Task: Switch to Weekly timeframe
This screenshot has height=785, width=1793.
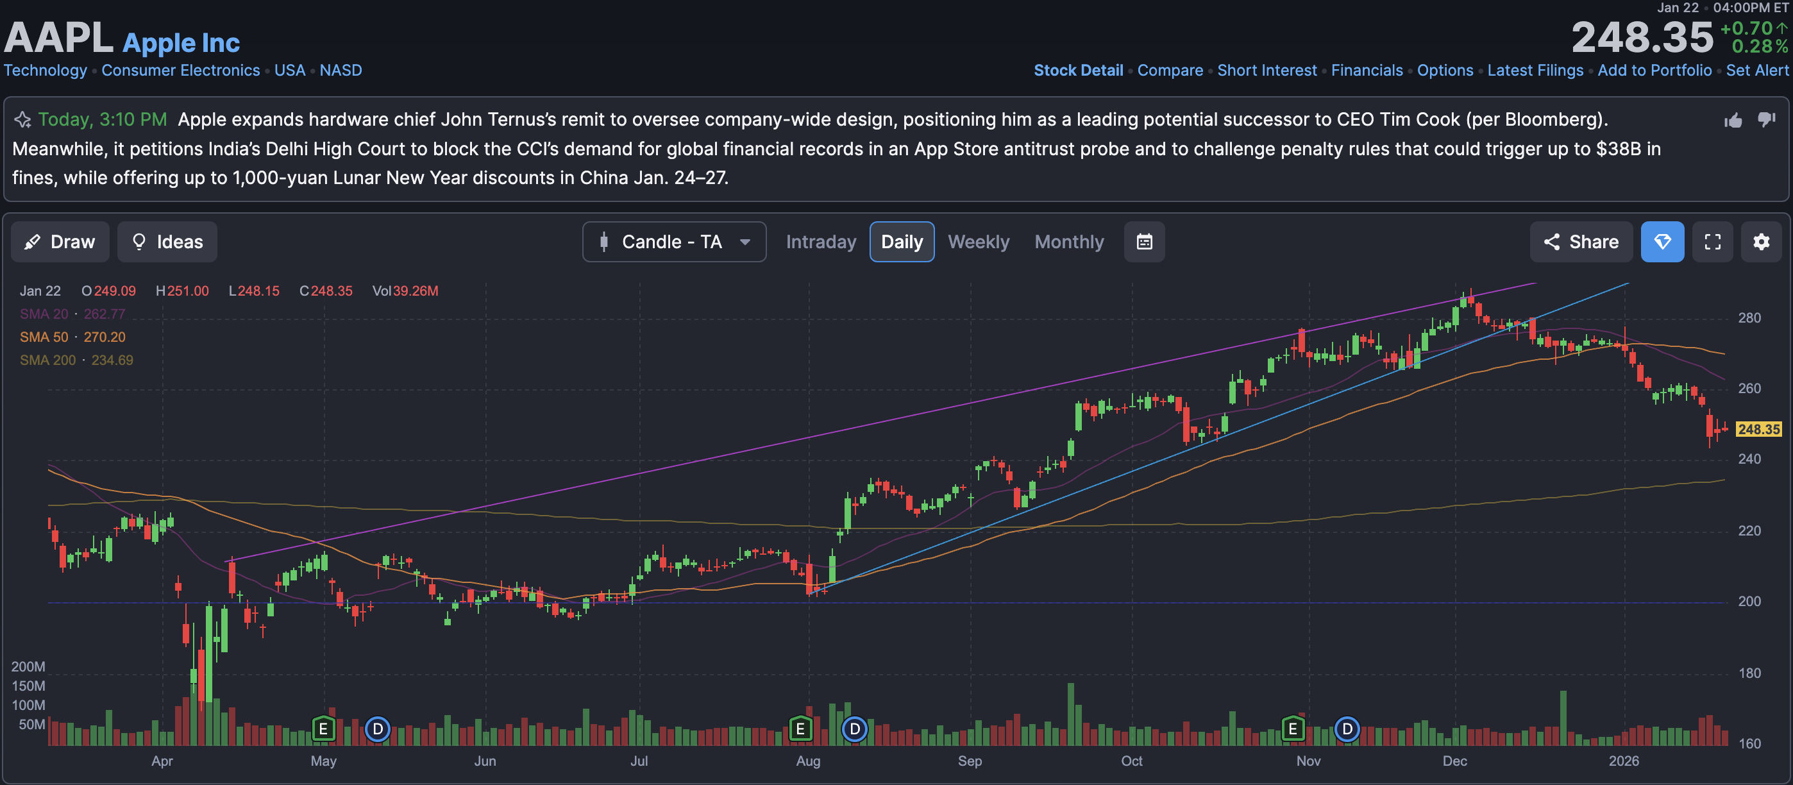Action: click(978, 242)
